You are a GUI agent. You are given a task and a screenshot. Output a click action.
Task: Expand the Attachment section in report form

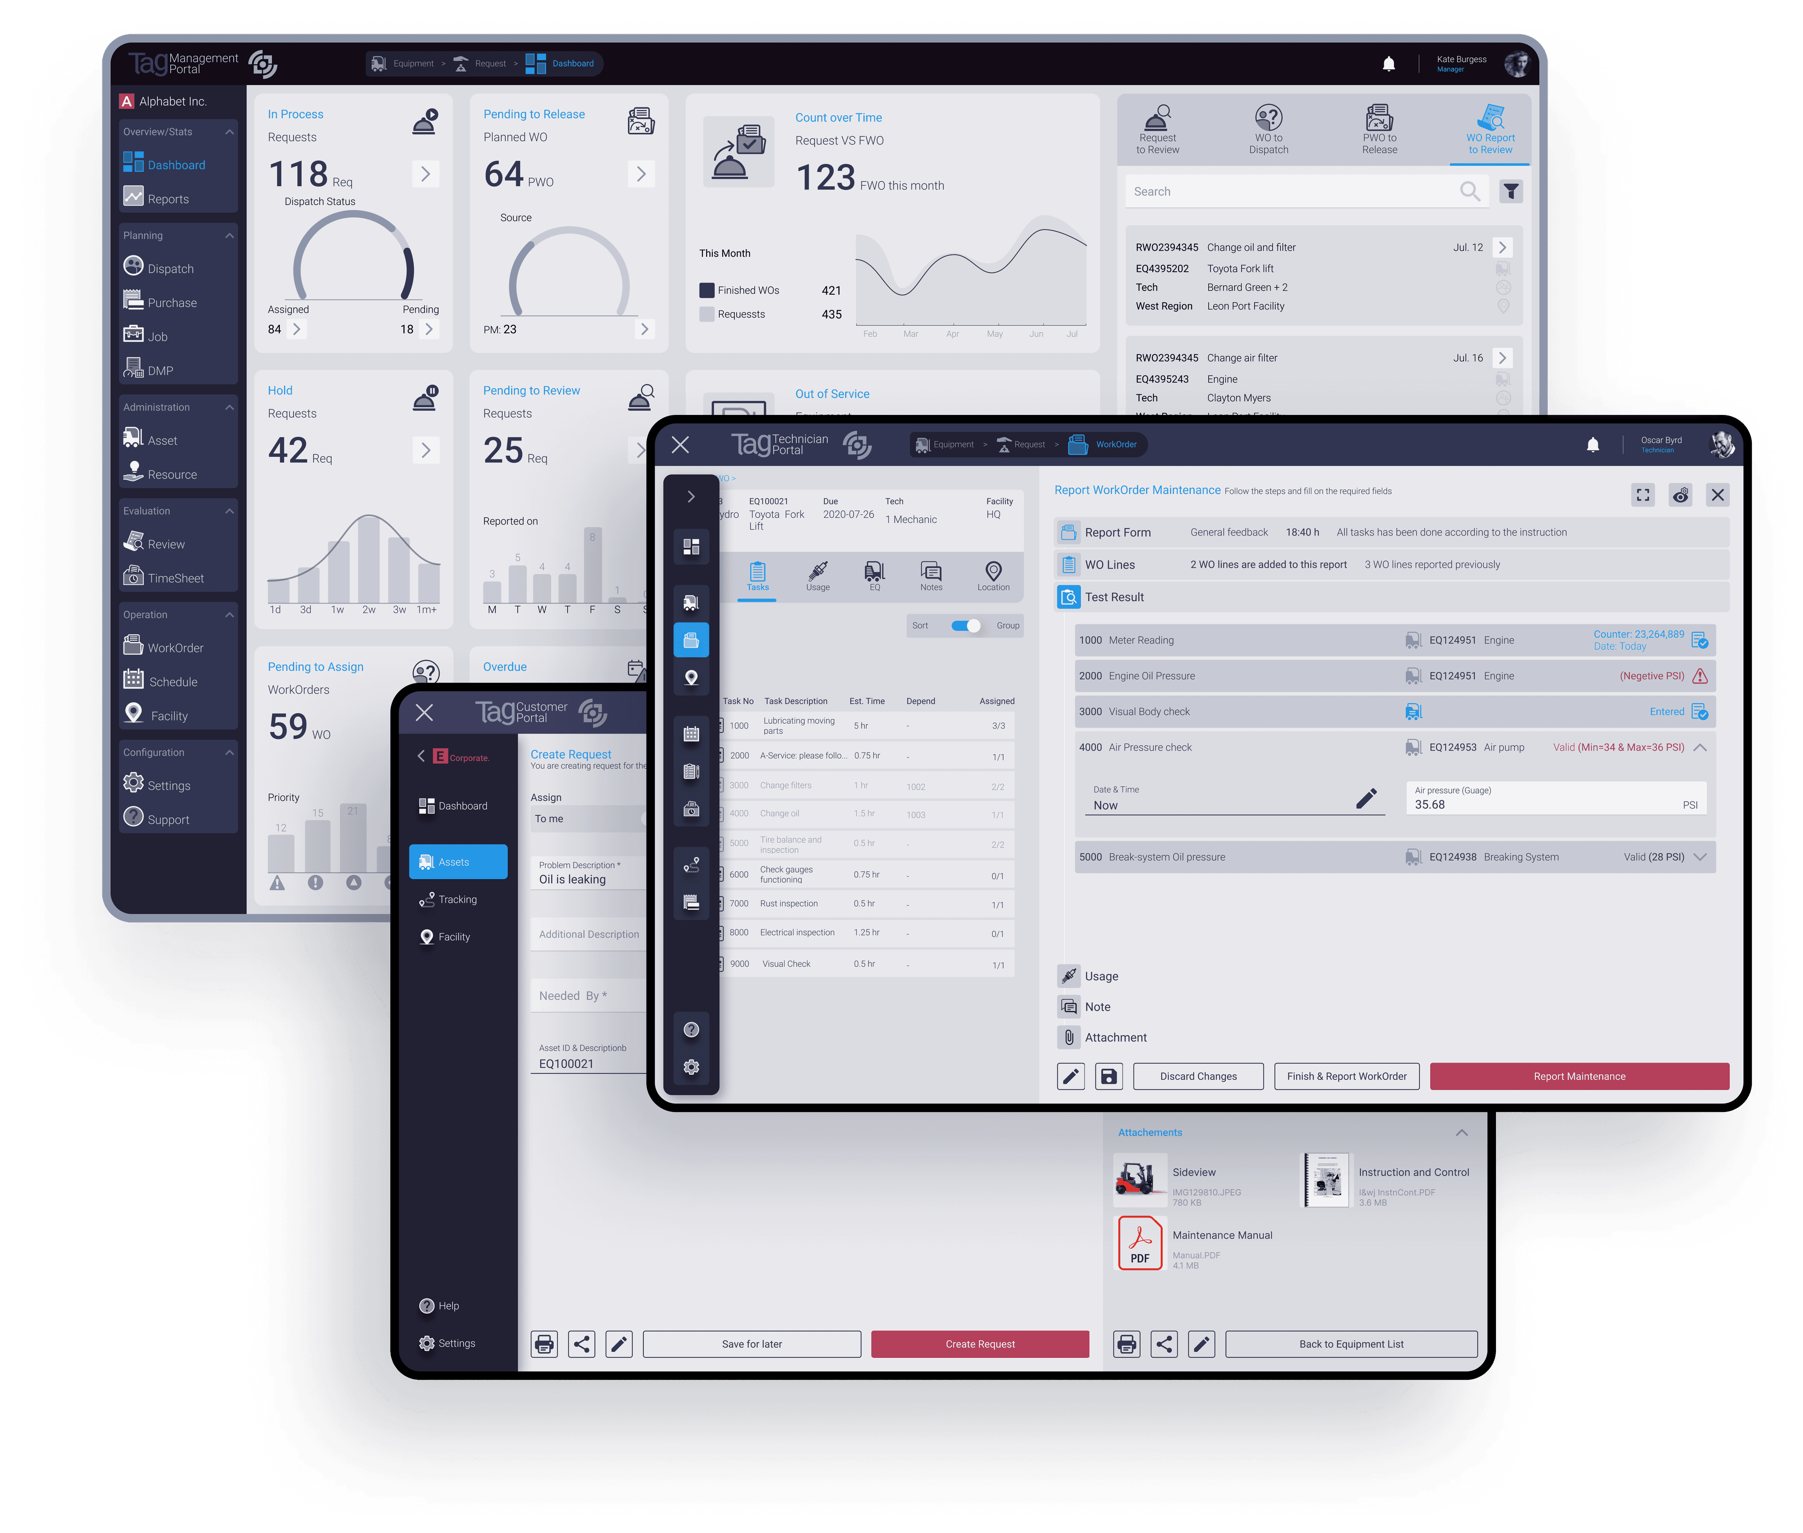(1102, 1037)
